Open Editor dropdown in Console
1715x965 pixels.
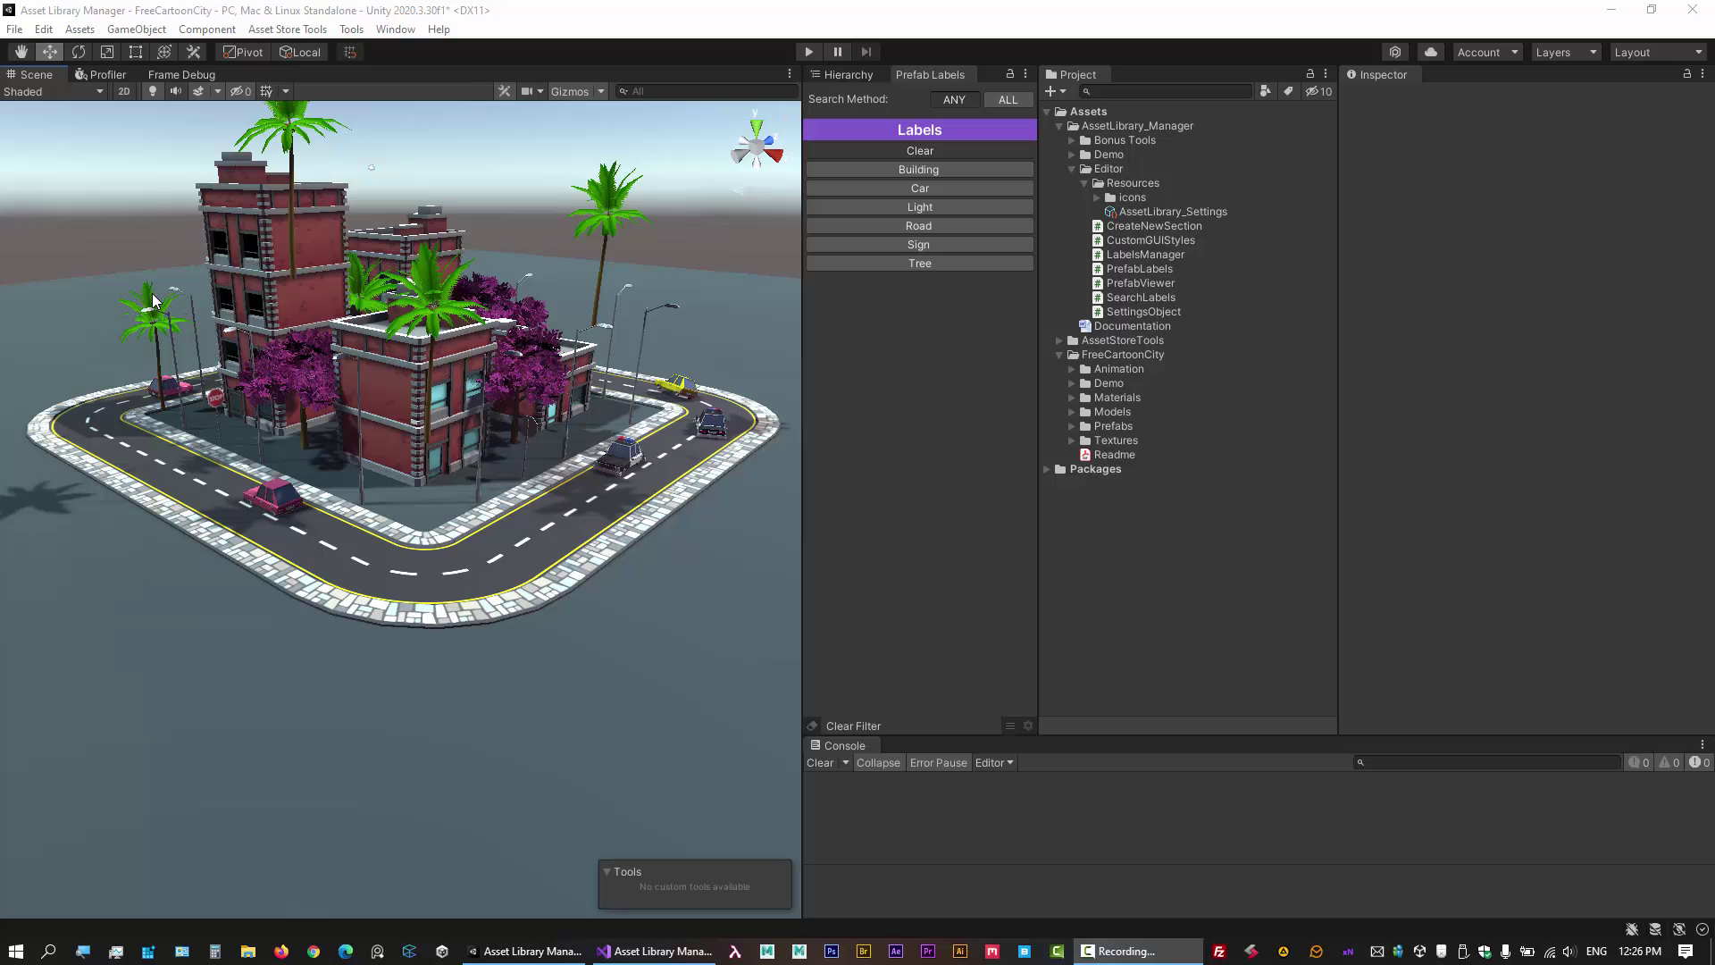pyautogui.click(x=994, y=763)
